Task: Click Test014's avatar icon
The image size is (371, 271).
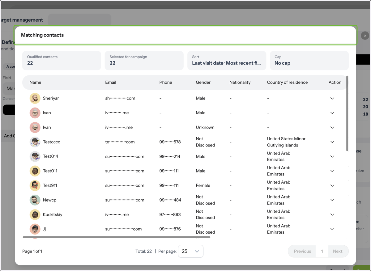Action: pyautogui.click(x=35, y=156)
